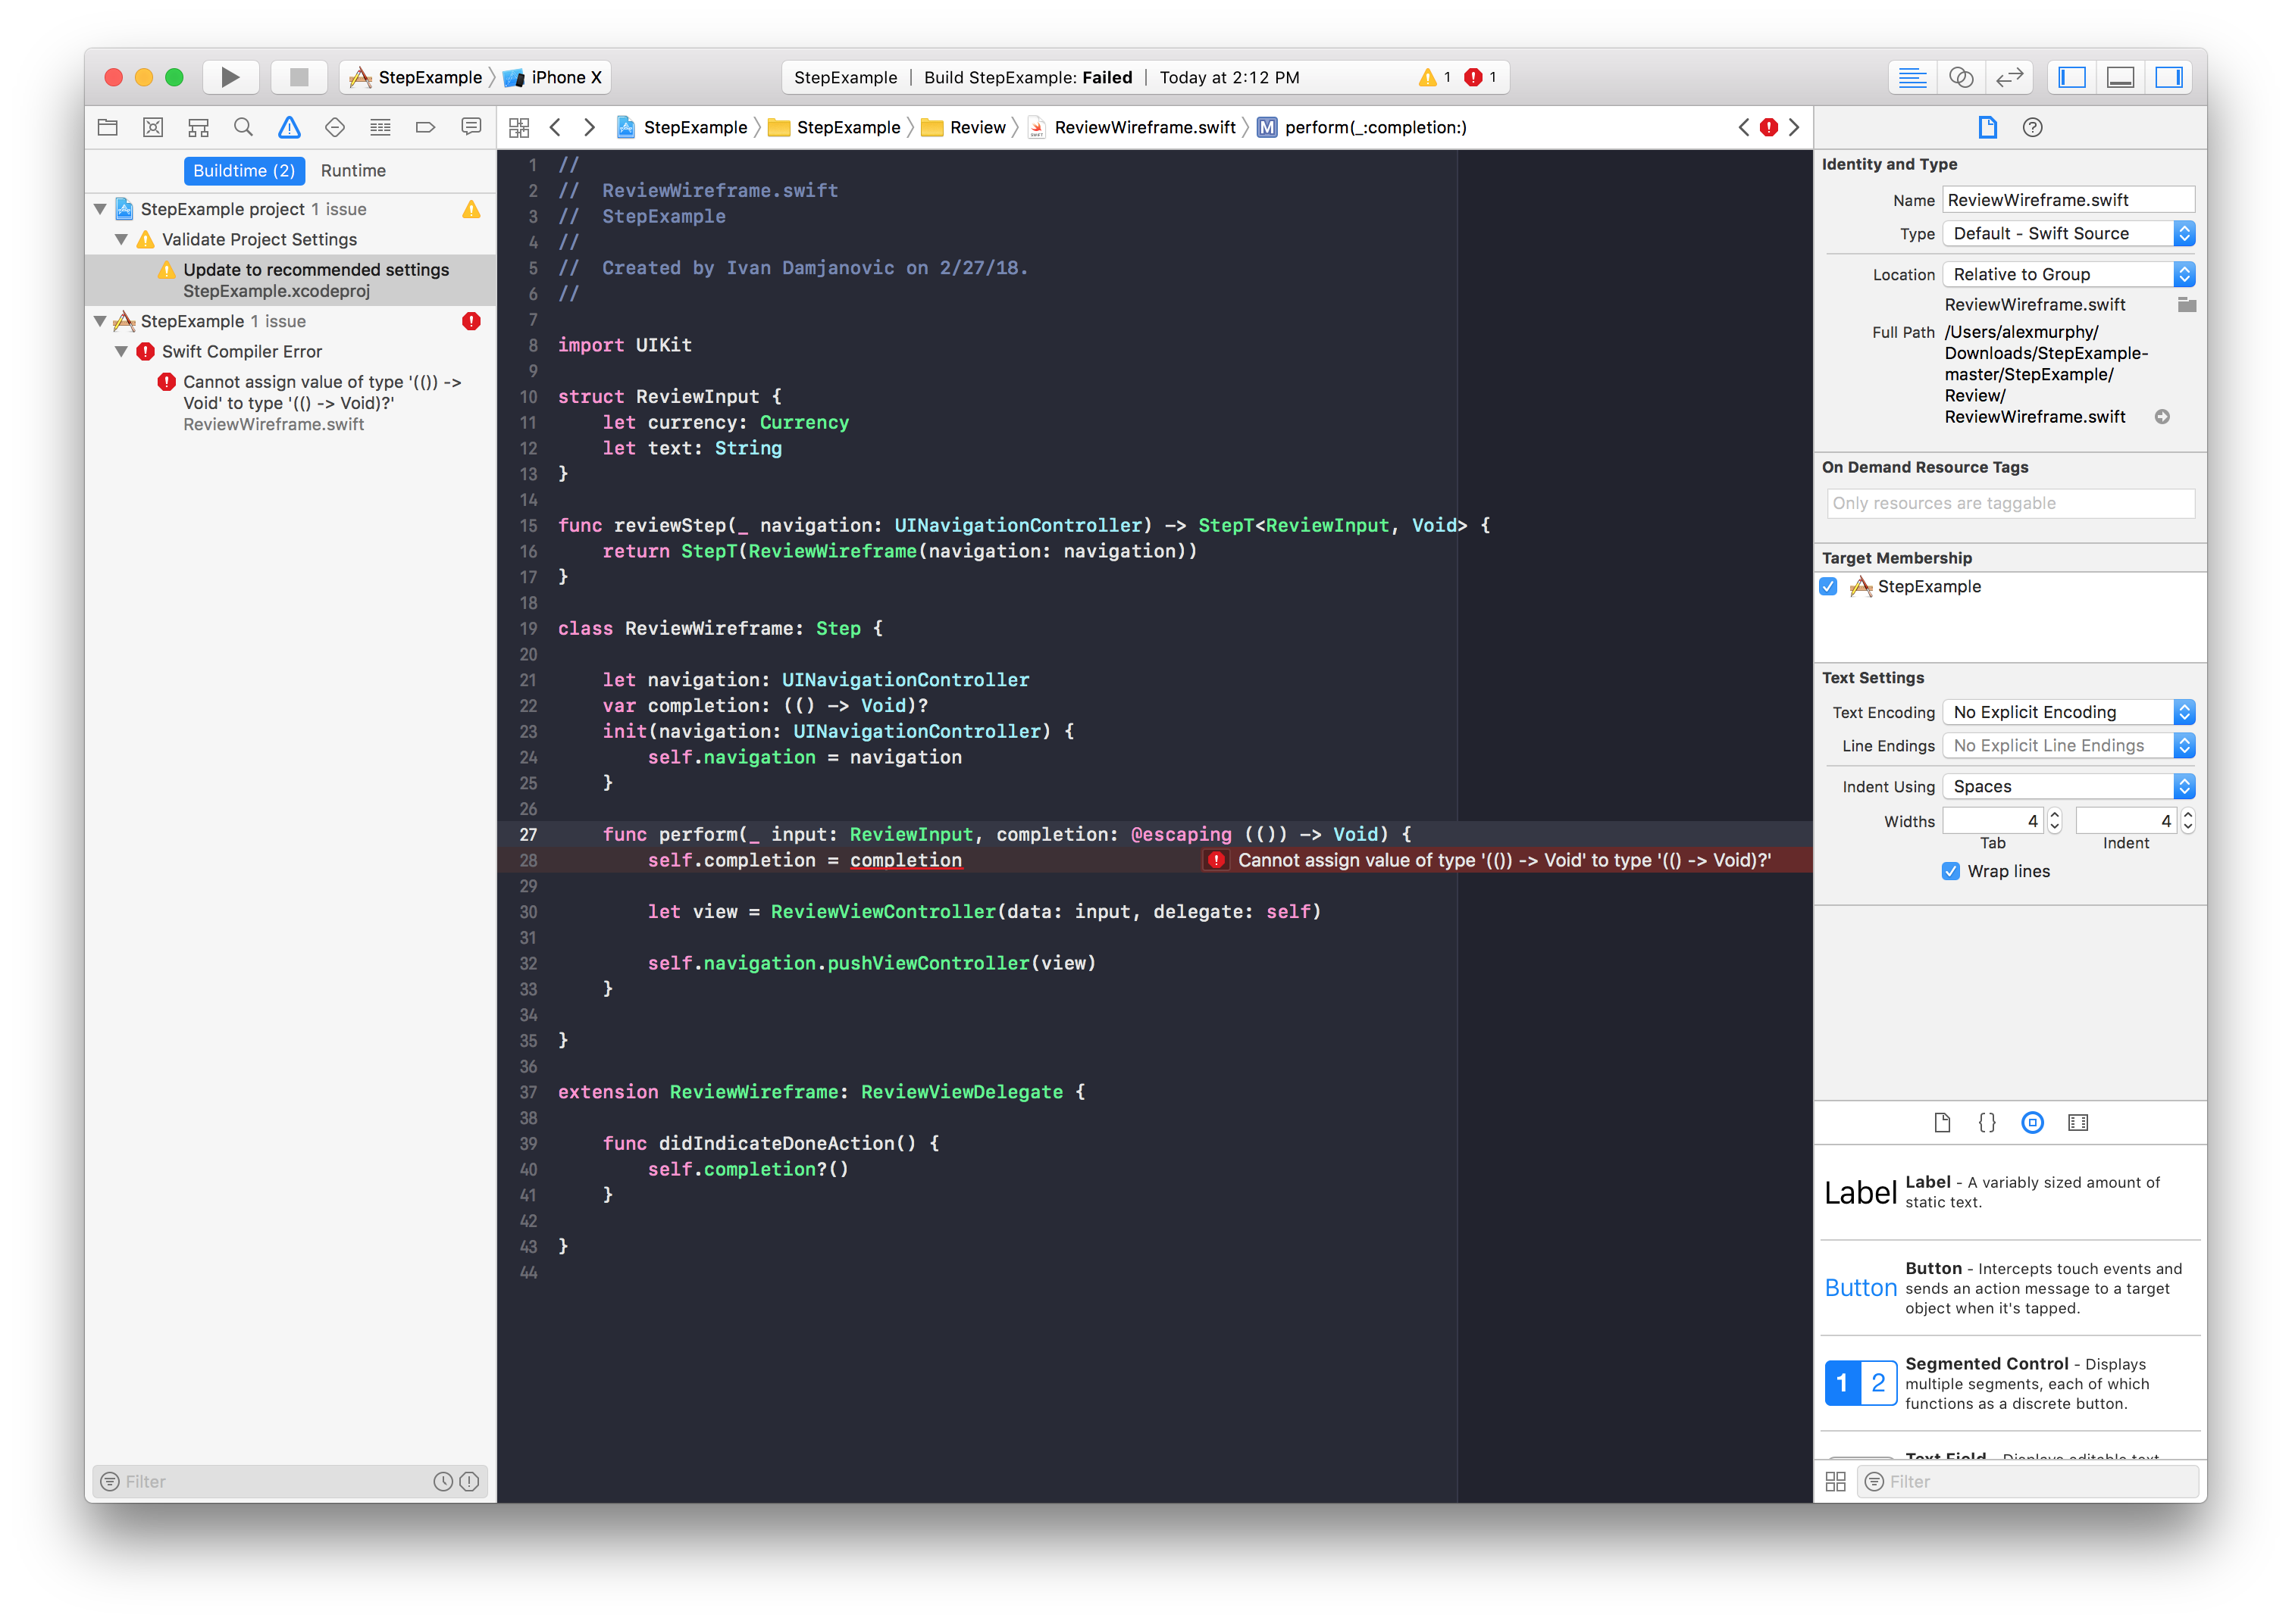Select Update to recommended settings warning
2292x1624 pixels.
315,270
